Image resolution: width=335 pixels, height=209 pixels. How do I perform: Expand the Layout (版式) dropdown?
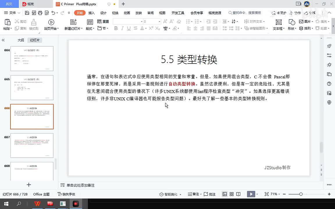[x=90, y=28]
